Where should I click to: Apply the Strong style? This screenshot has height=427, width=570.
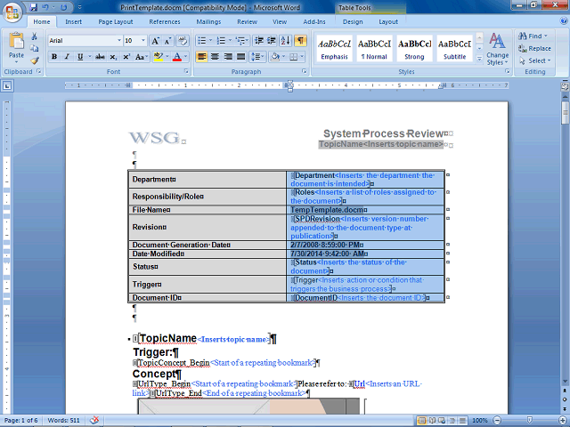click(x=414, y=49)
